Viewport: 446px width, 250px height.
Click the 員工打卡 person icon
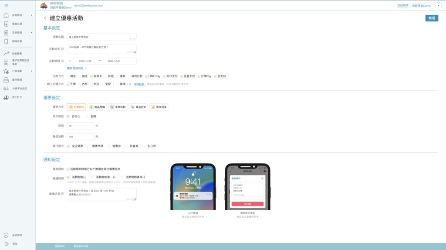click(x=6, y=97)
